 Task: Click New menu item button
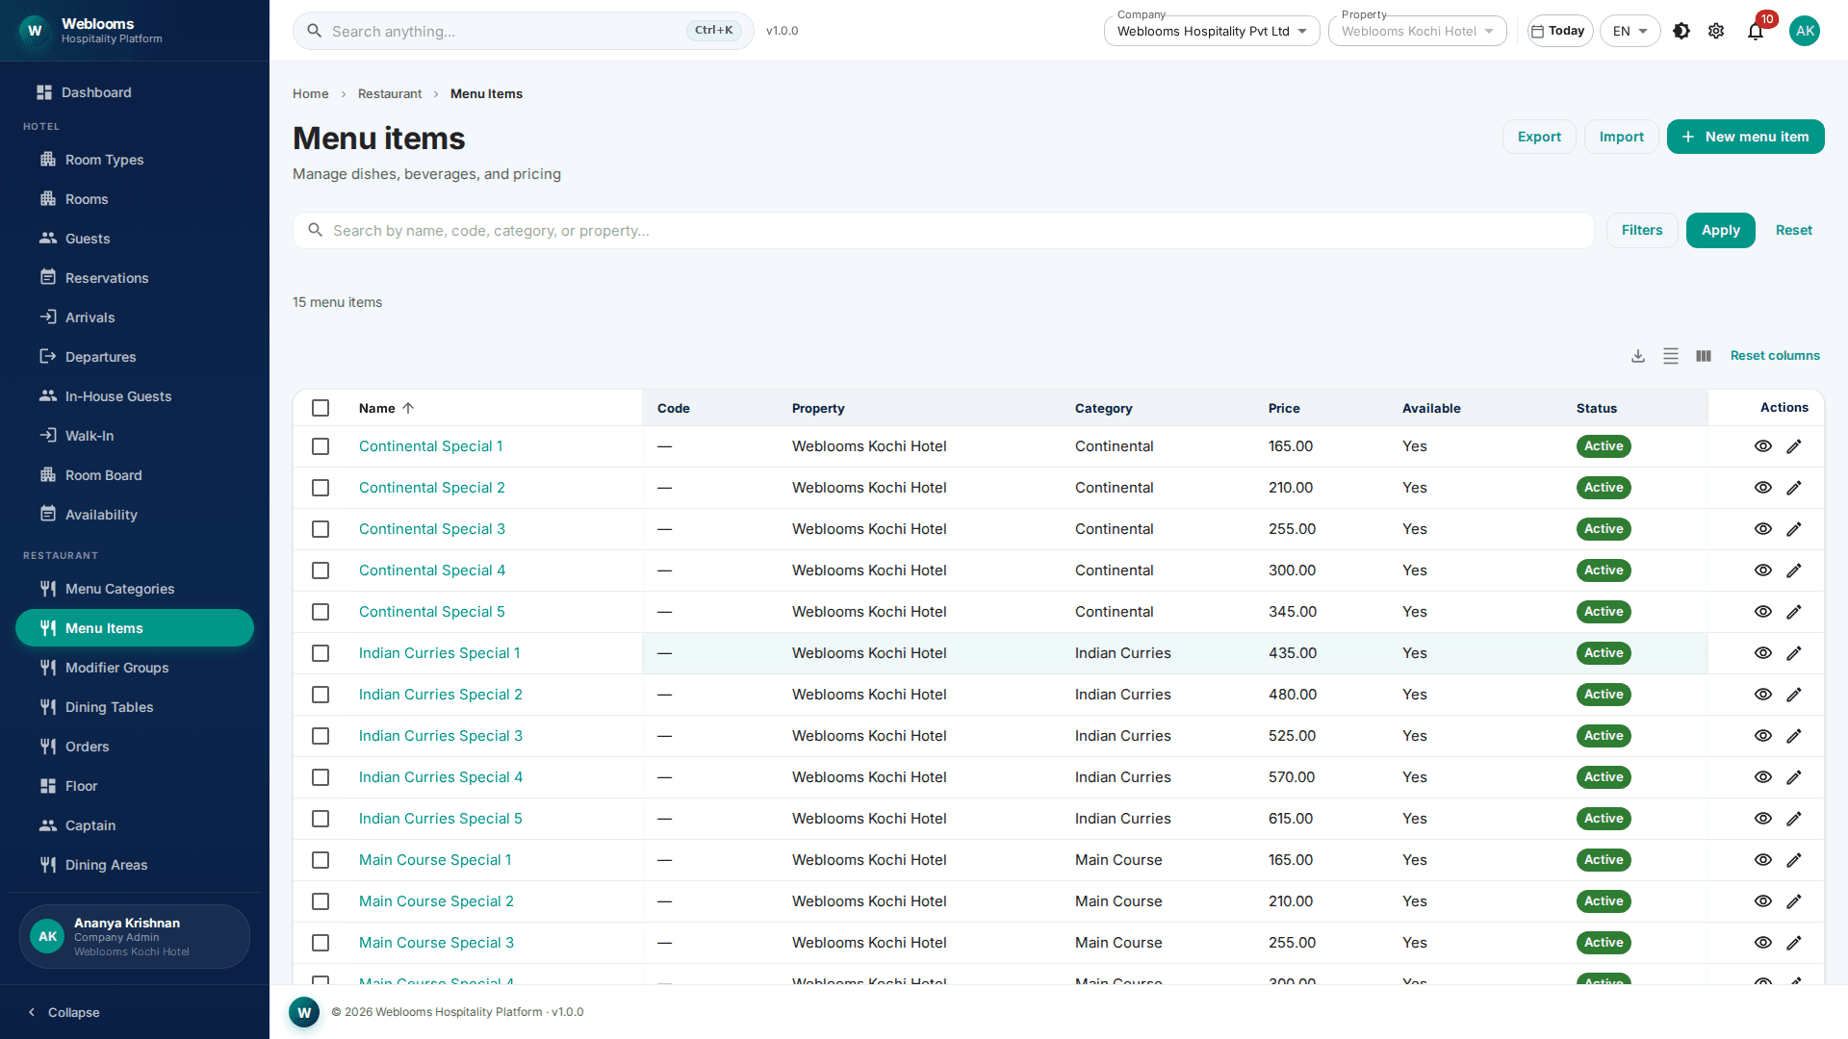point(1745,137)
